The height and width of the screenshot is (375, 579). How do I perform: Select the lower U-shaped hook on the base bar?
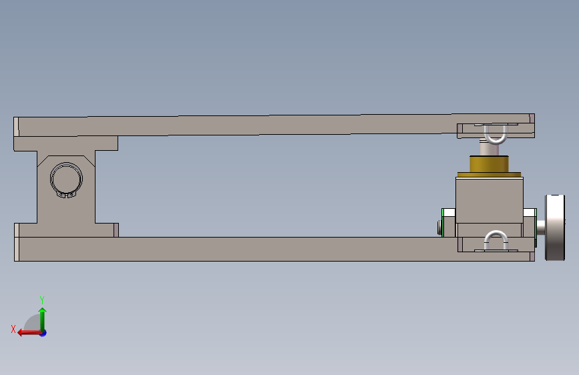[x=496, y=240]
